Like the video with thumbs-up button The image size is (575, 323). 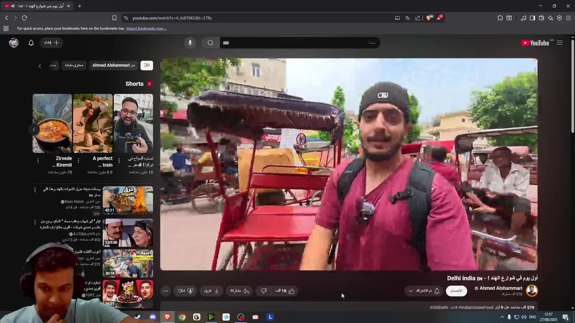[x=285, y=291]
